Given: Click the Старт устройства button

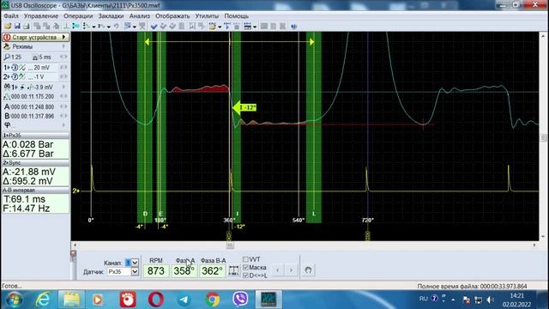Looking at the screenshot, I should (35, 37).
